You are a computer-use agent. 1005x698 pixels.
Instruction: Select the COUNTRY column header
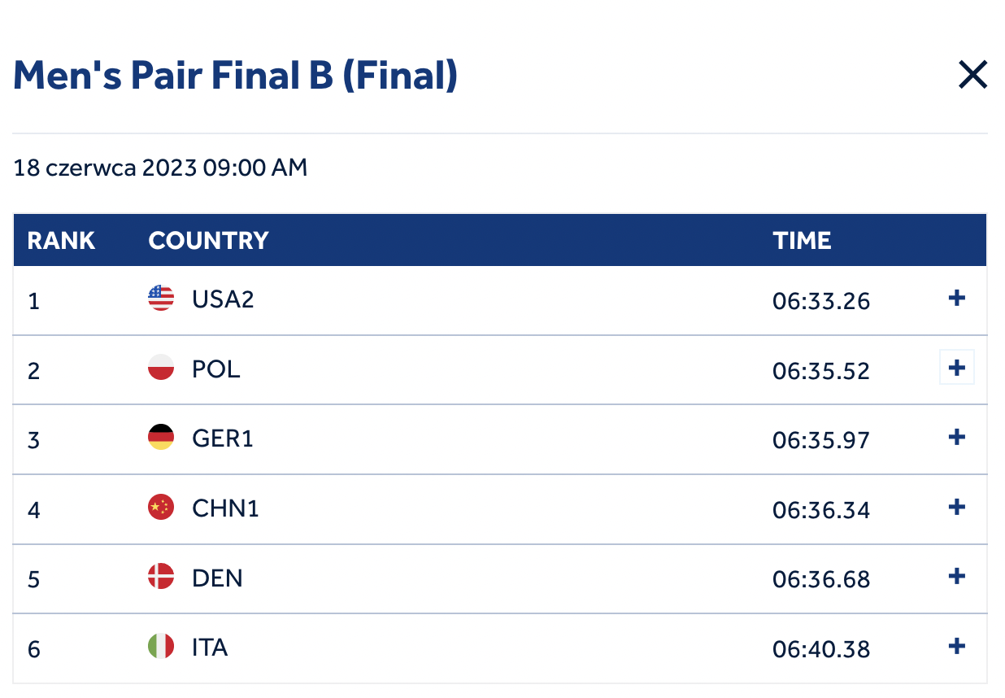[208, 241]
